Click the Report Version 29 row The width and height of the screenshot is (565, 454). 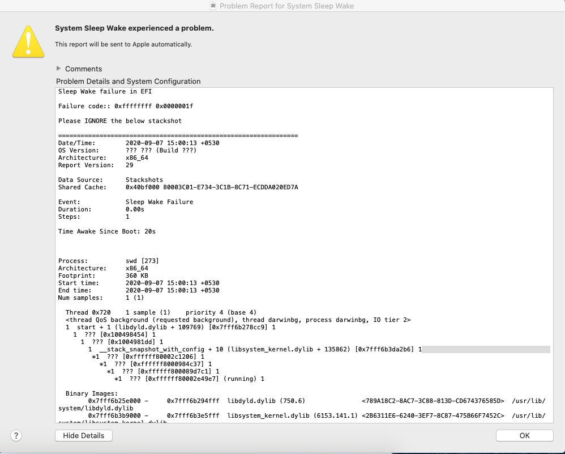96,166
